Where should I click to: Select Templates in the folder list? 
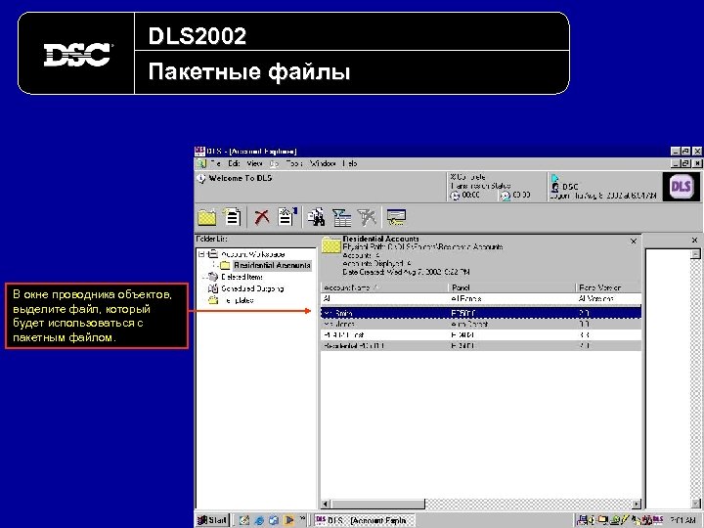[238, 300]
